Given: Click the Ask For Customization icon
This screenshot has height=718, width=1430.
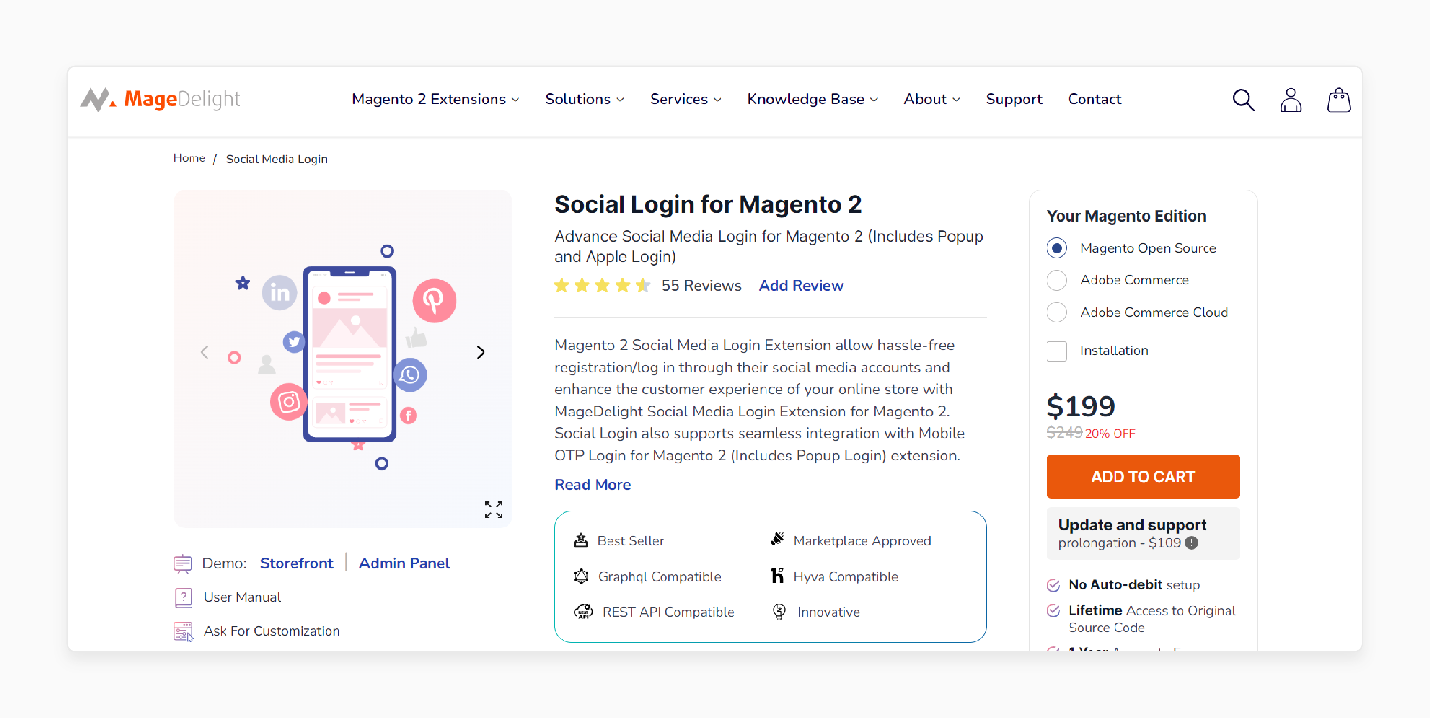Looking at the screenshot, I should pyautogui.click(x=183, y=631).
